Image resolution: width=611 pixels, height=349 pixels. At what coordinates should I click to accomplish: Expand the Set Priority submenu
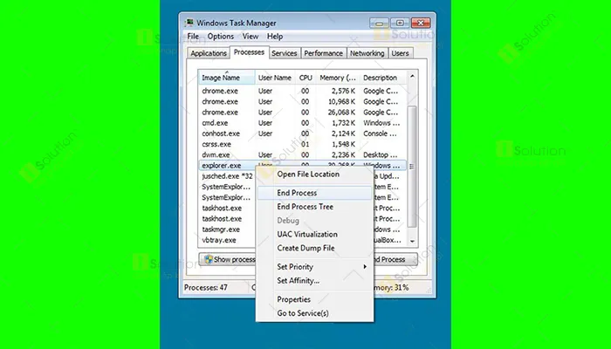(314, 267)
